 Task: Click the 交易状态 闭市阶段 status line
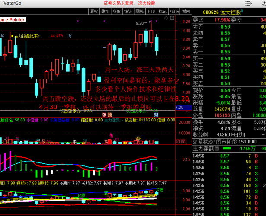click(x=225, y=142)
